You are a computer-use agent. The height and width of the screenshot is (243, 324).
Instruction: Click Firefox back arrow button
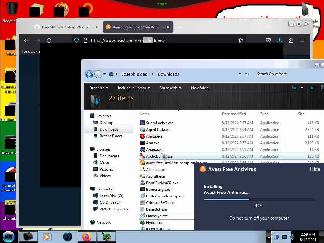(26, 40)
